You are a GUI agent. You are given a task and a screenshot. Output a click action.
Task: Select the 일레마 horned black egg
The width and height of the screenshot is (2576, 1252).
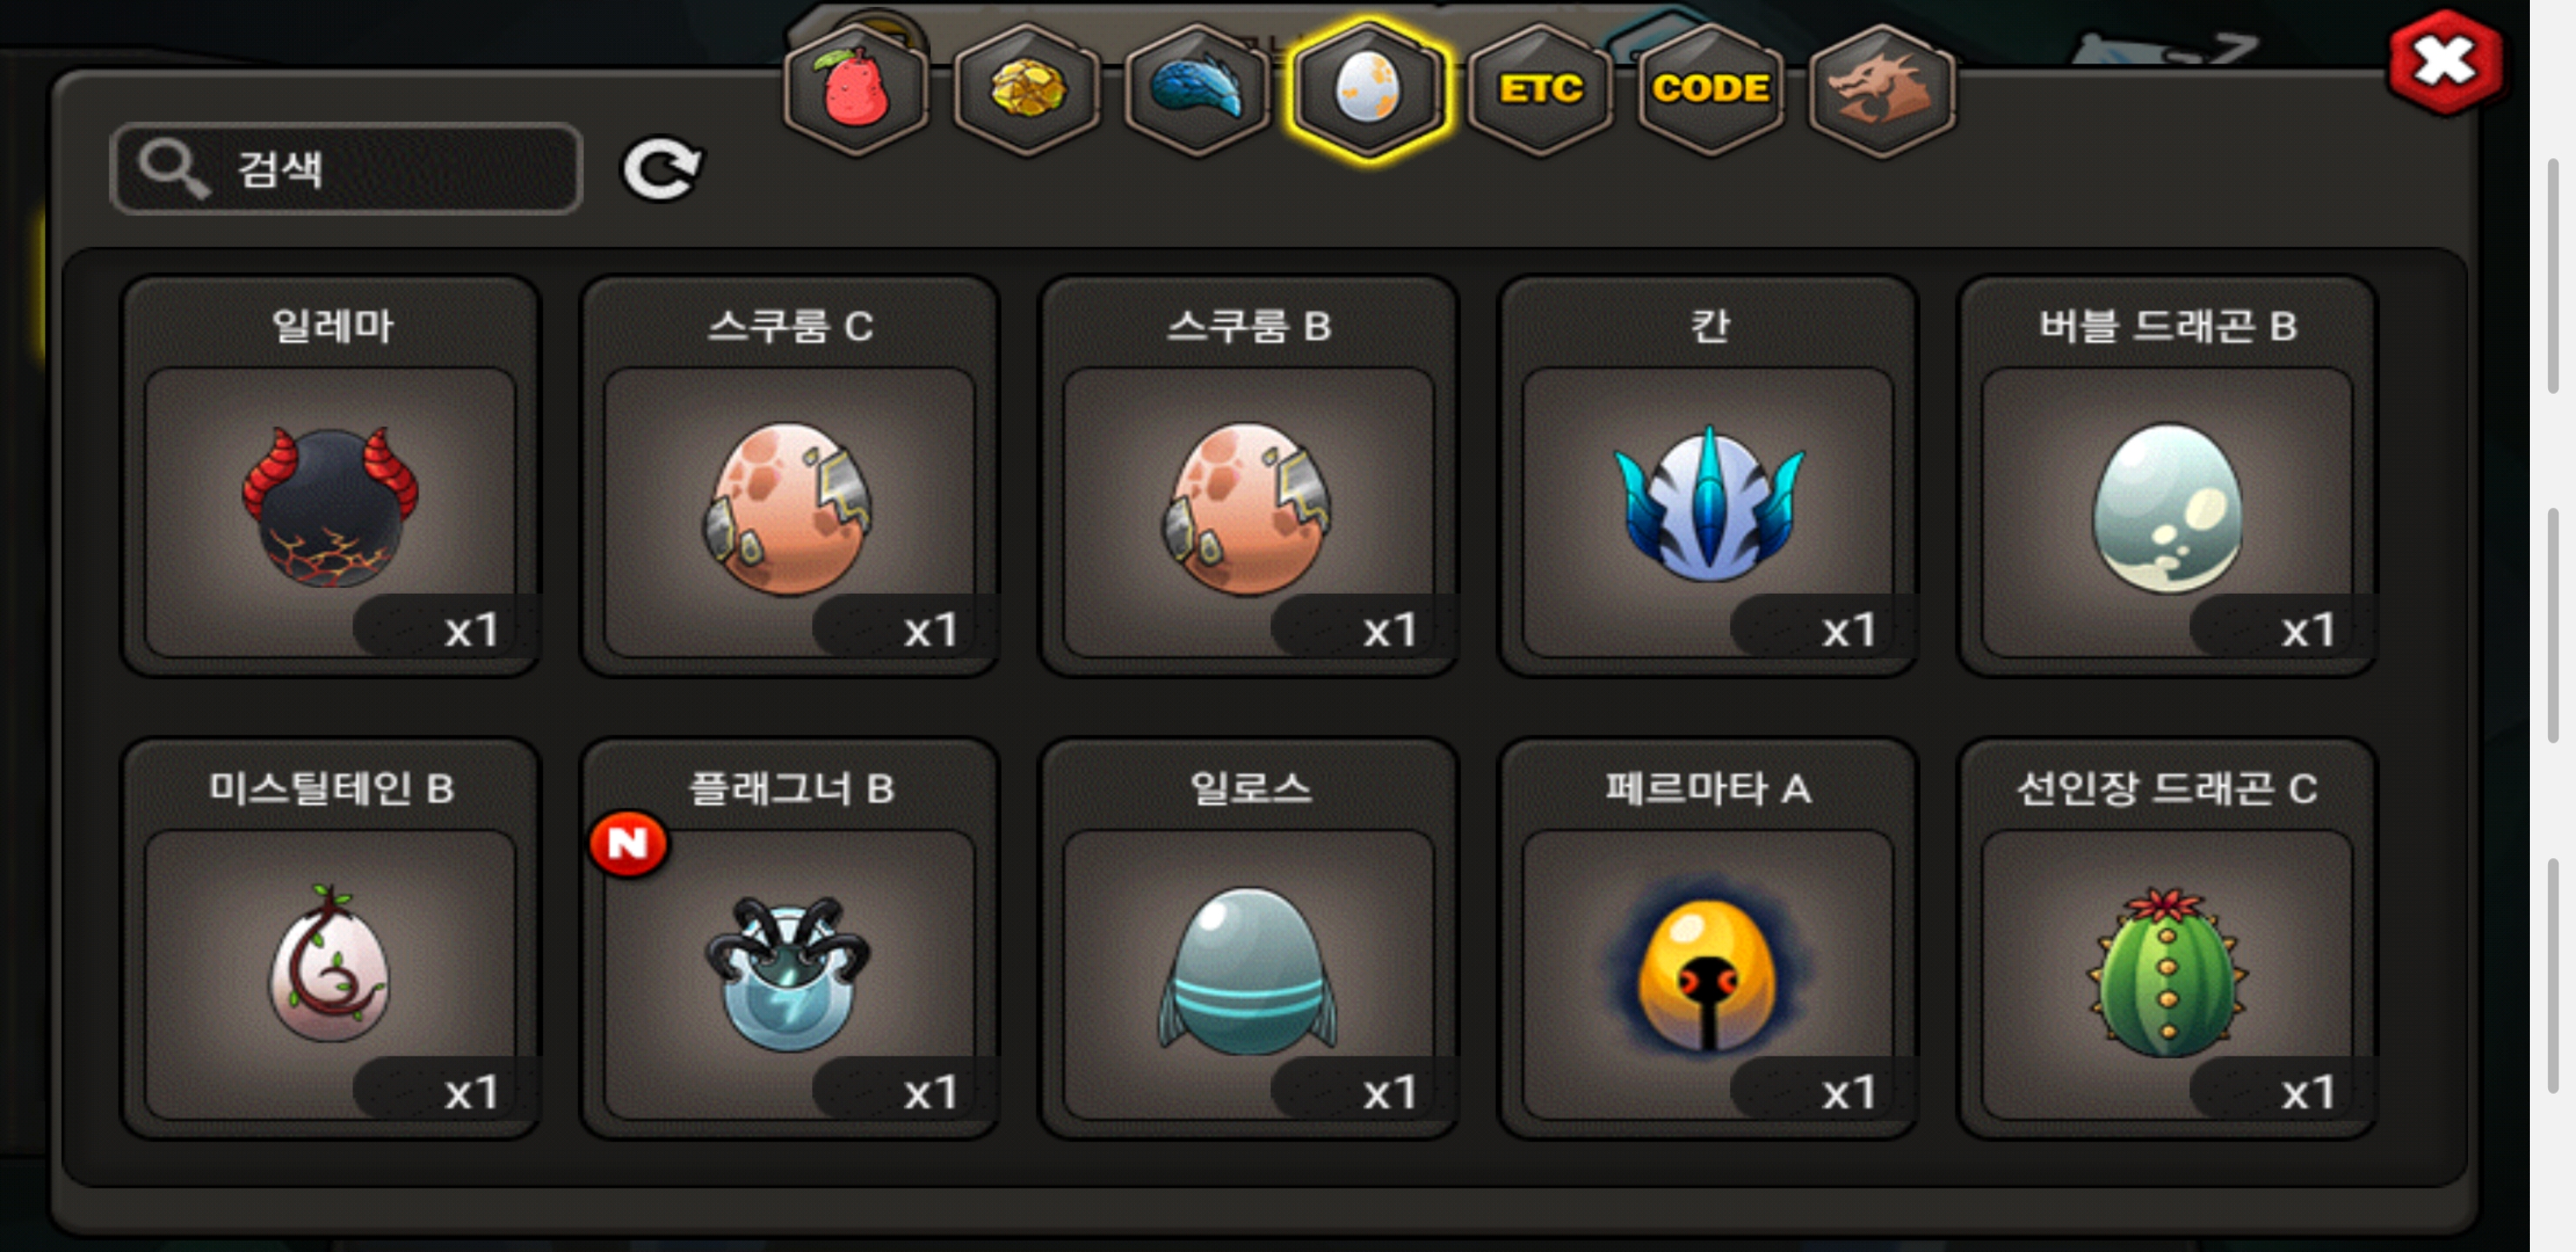[x=331, y=476]
